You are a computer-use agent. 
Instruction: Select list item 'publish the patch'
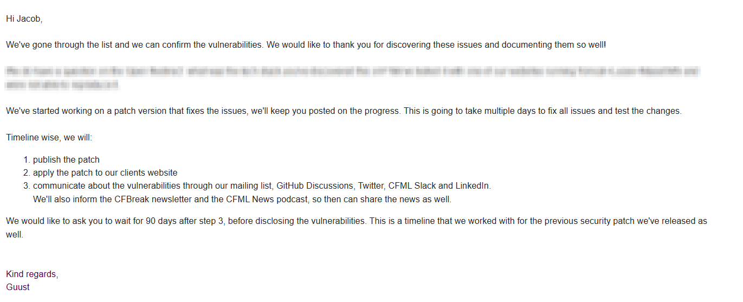pyautogui.click(x=66, y=159)
